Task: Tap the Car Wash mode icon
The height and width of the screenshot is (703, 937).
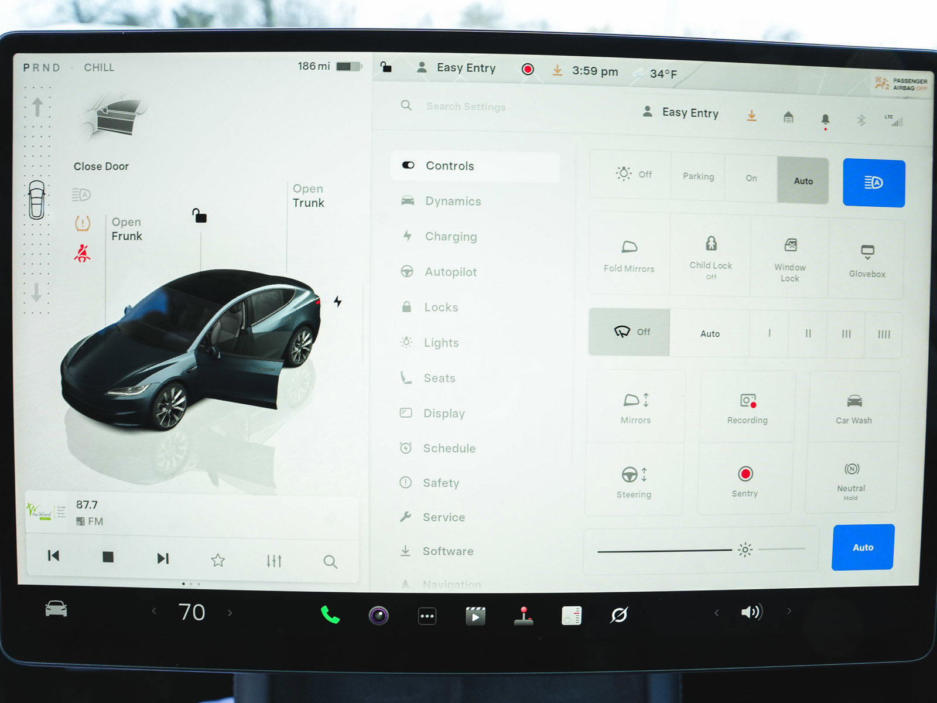Action: tap(853, 405)
